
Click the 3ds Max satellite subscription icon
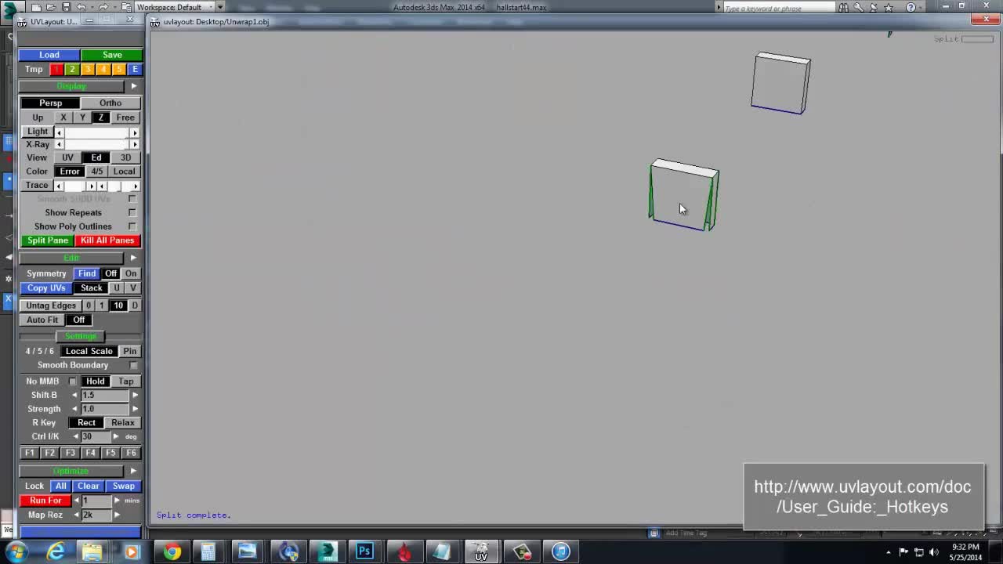pos(874,7)
